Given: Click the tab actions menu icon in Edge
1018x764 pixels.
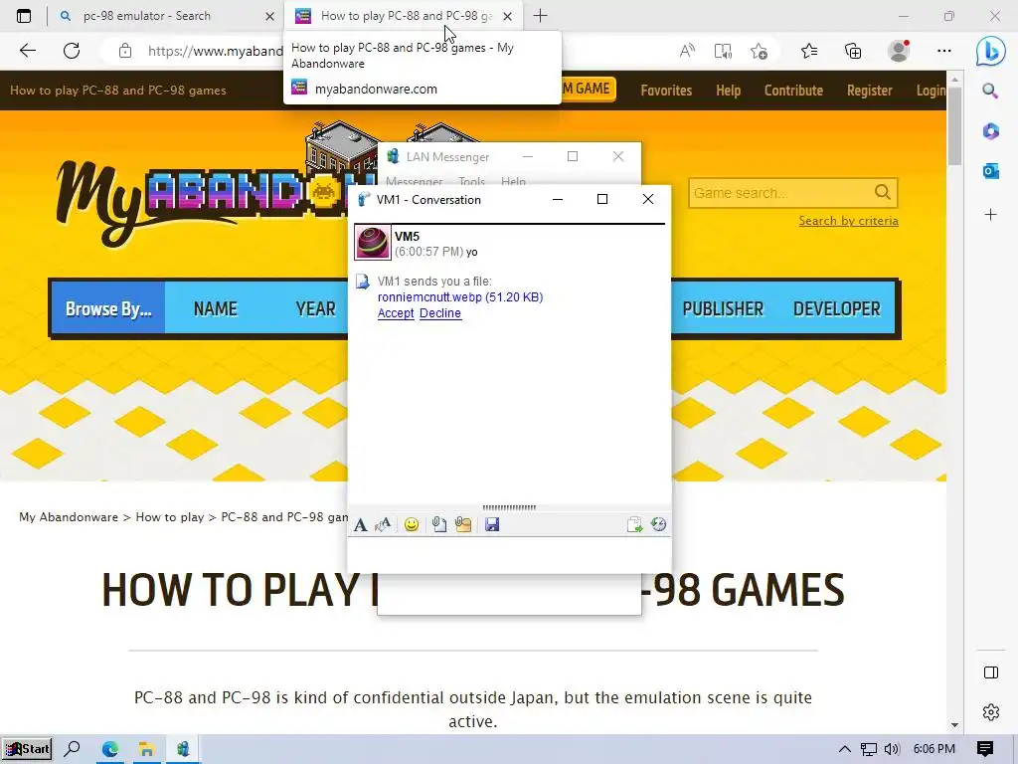Looking at the screenshot, I should point(24,16).
